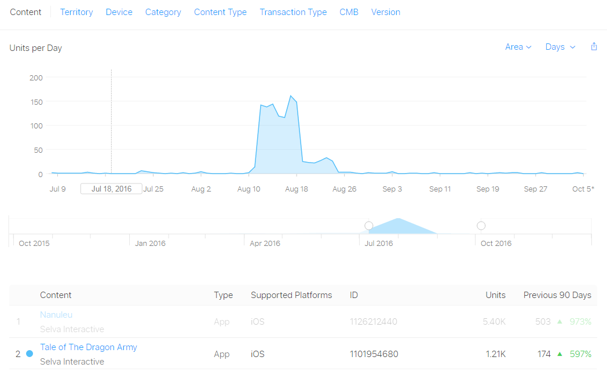Click the Aug 10 axis label
607x375 pixels.
pos(248,189)
